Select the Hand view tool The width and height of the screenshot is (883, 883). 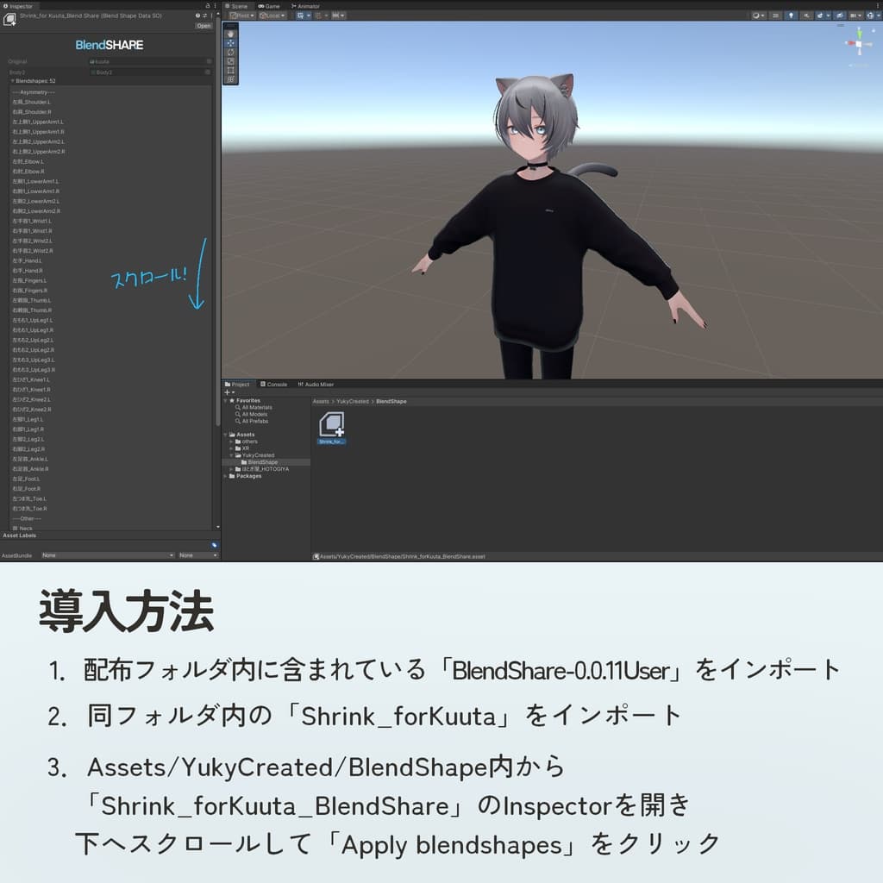coord(230,33)
